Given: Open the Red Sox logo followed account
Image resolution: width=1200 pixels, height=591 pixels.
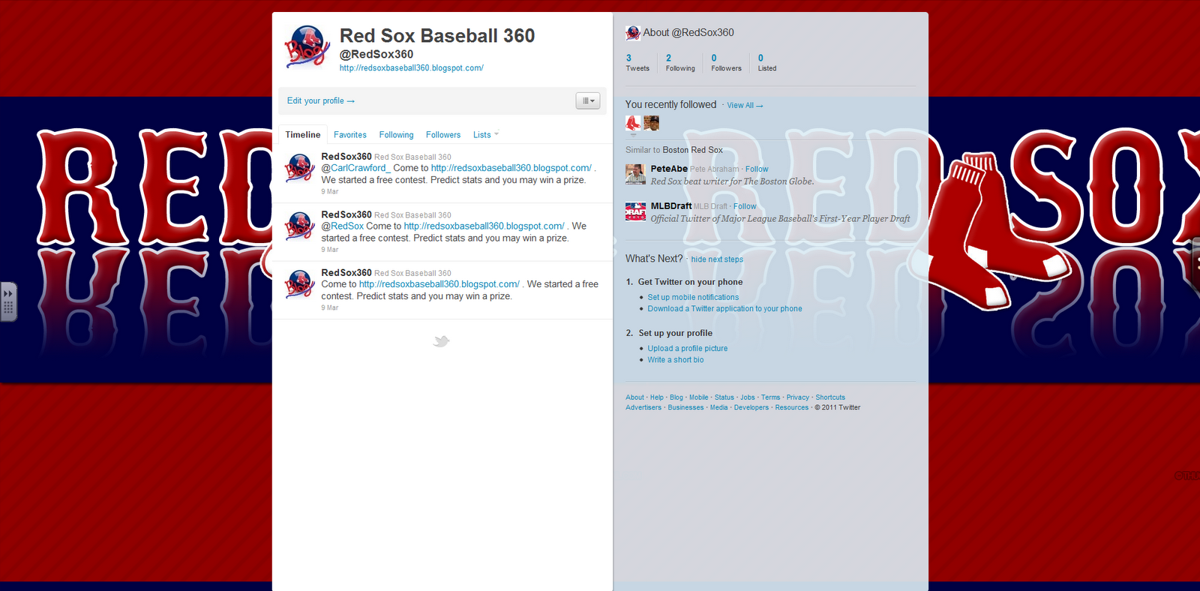Looking at the screenshot, I should point(633,123).
